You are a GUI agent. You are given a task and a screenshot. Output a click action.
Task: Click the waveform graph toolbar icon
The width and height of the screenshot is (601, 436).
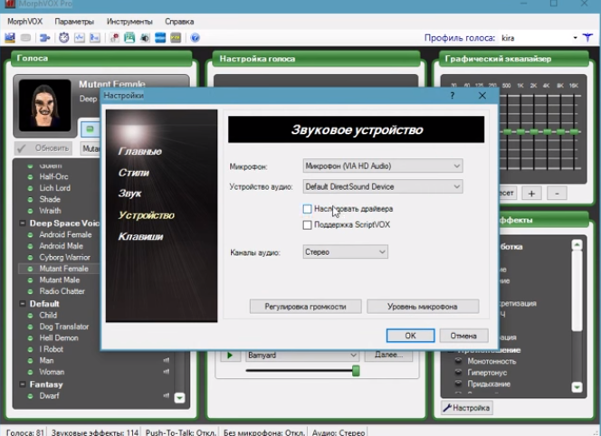80,38
